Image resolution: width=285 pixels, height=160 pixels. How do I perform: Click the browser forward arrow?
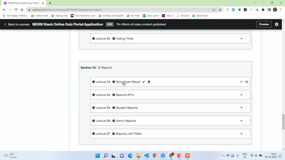point(10,10)
